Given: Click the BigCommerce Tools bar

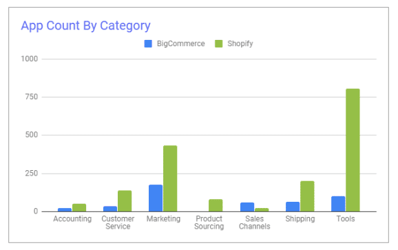Looking at the screenshot, I should point(338,204).
